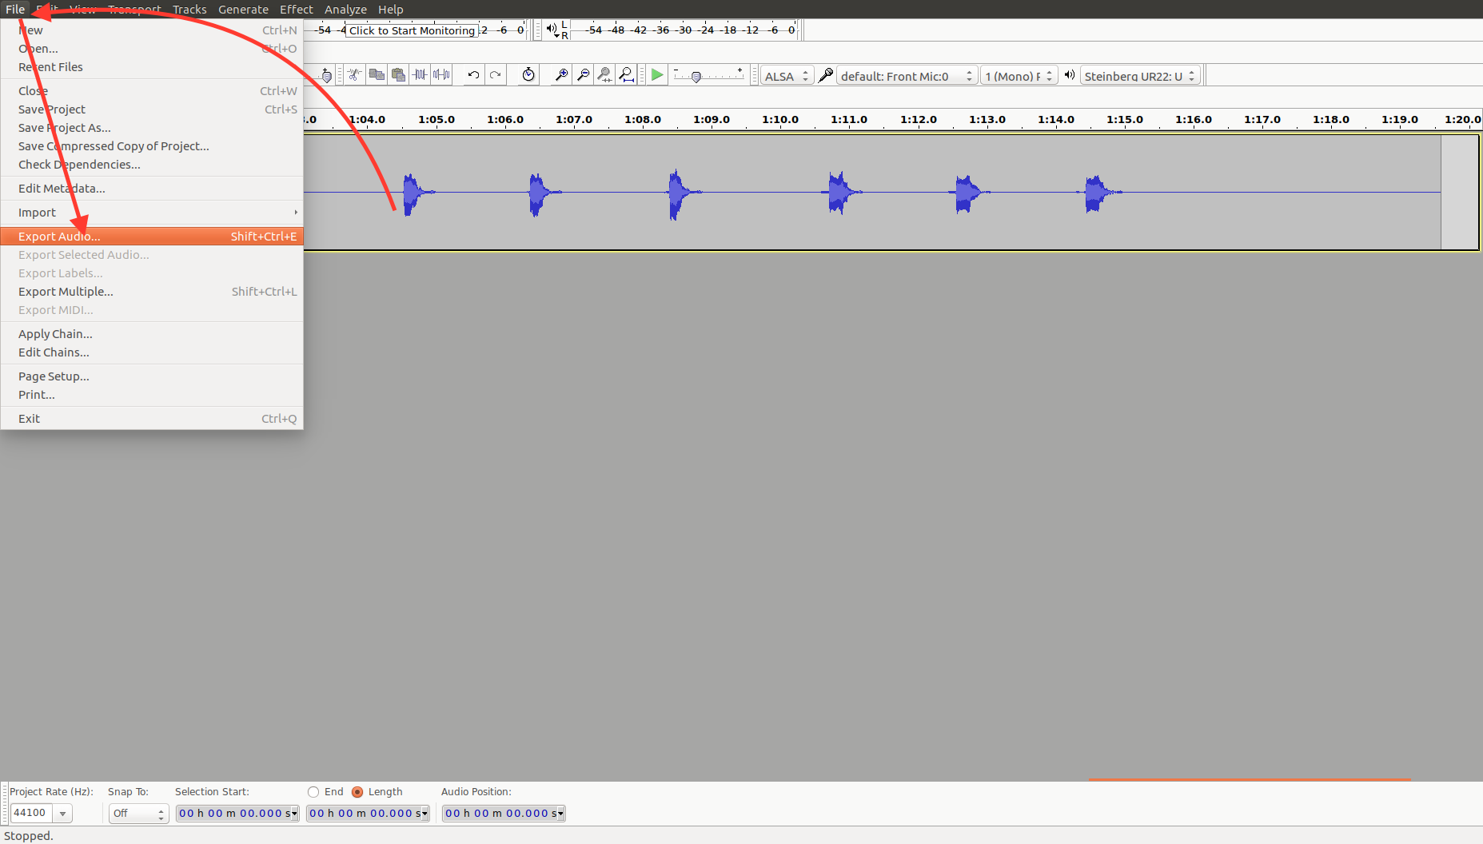Select the Length radio button
This screenshot has width=1483, height=844.
click(357, 792)
